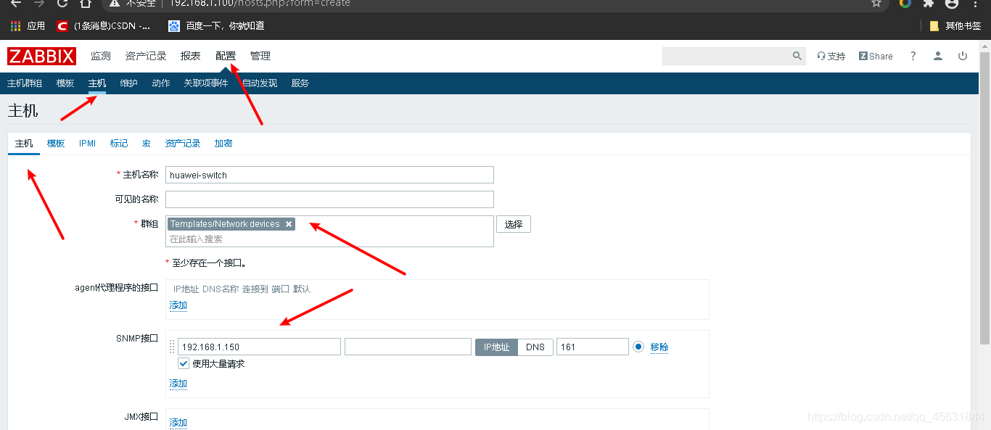Image resolution: width=991 pixels, height=430 pixels.
Task: Edit SNMP IP address field
Action: 259,347
